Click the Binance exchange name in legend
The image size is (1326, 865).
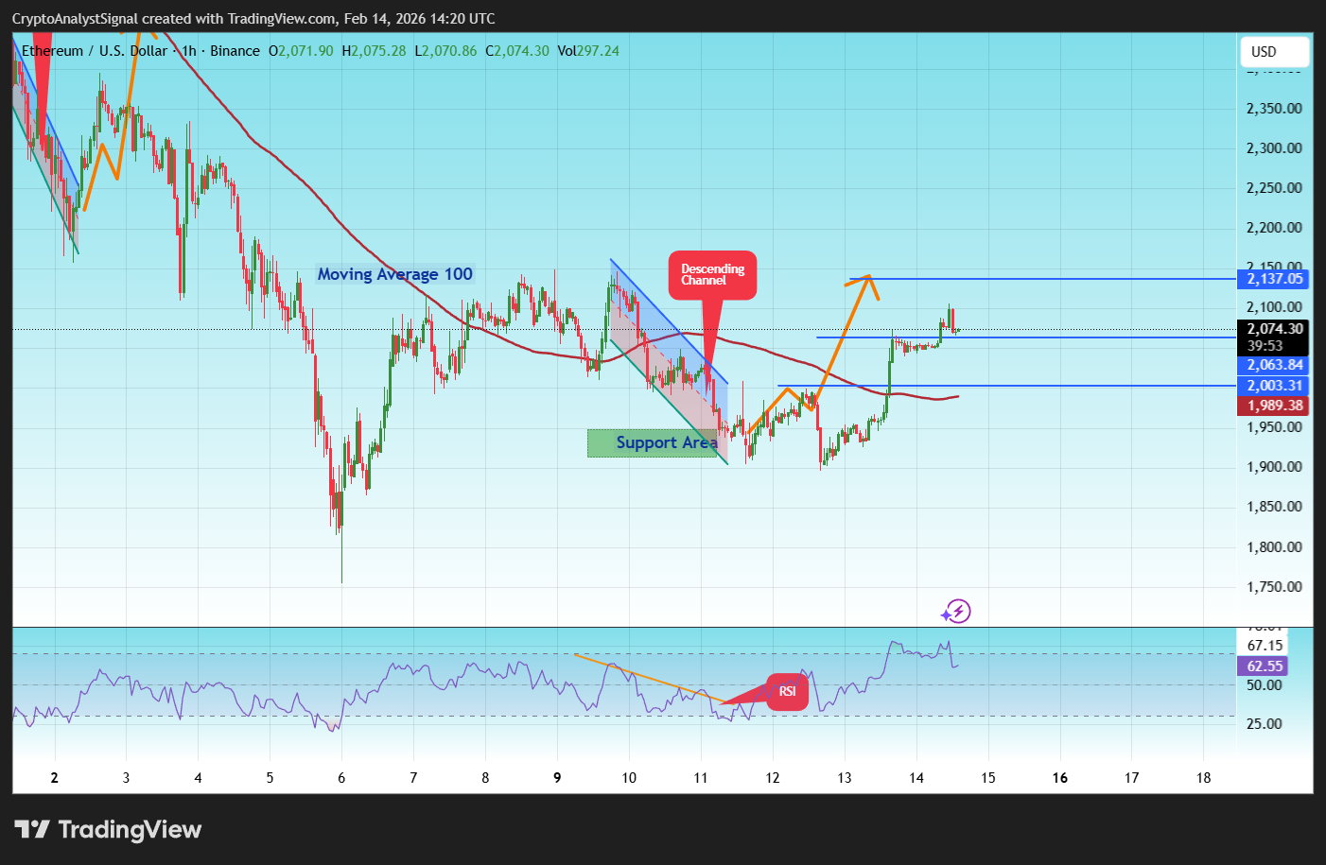click(x=235, y=51)
